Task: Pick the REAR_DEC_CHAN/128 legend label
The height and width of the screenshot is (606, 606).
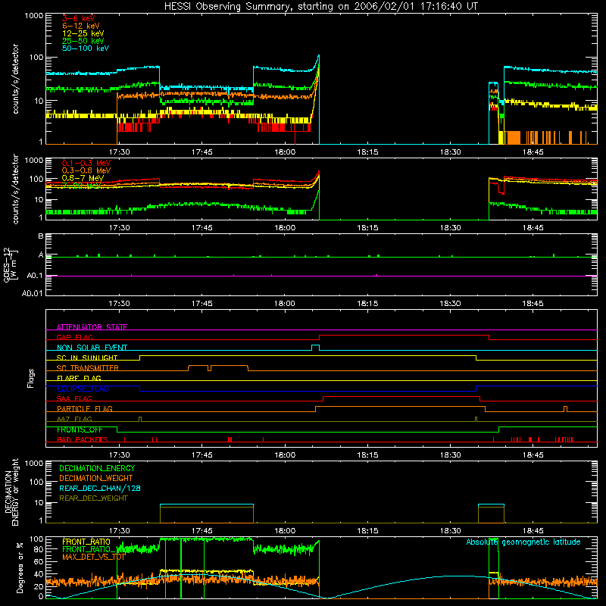Action: click(100, 488)
